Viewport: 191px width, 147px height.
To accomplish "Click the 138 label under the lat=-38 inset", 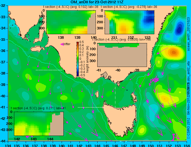I will [61, 38].
